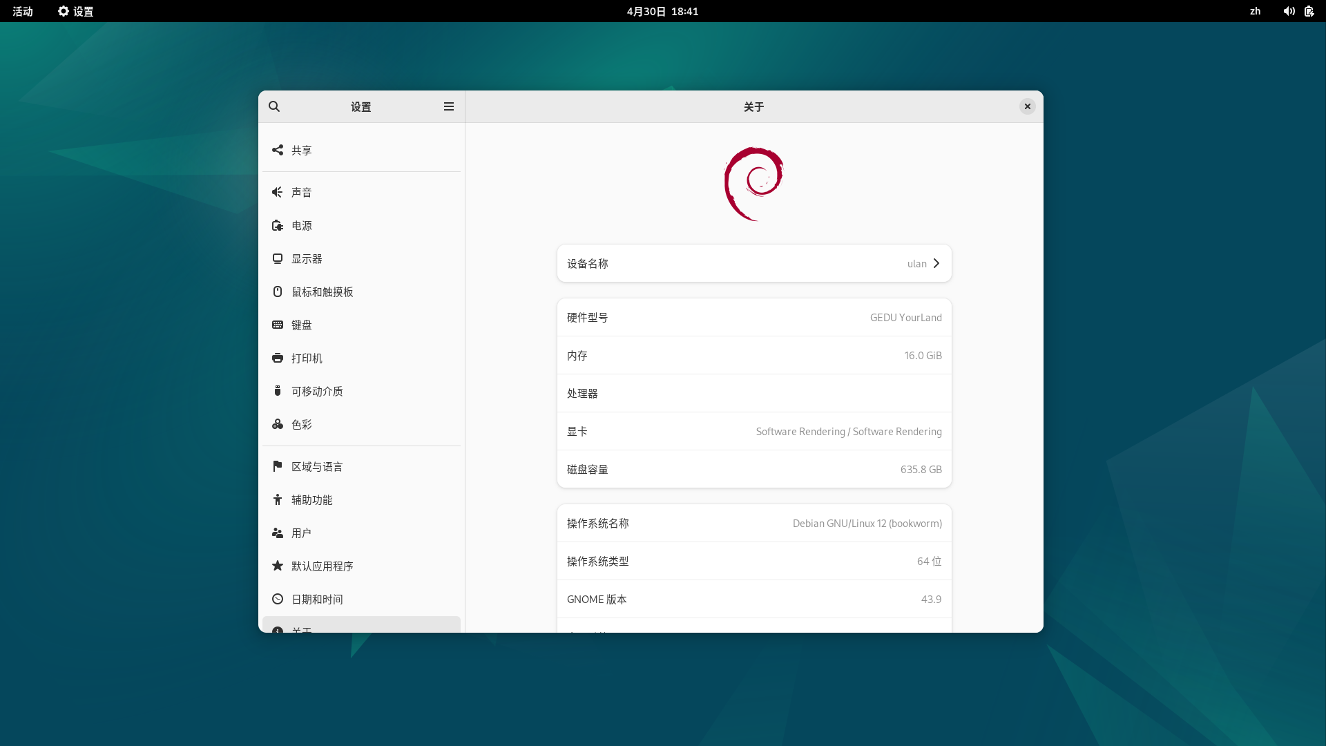This screenshot has height=746, width=1326.
Task: Switch to the 电源 panel
Action: [361, 225]
